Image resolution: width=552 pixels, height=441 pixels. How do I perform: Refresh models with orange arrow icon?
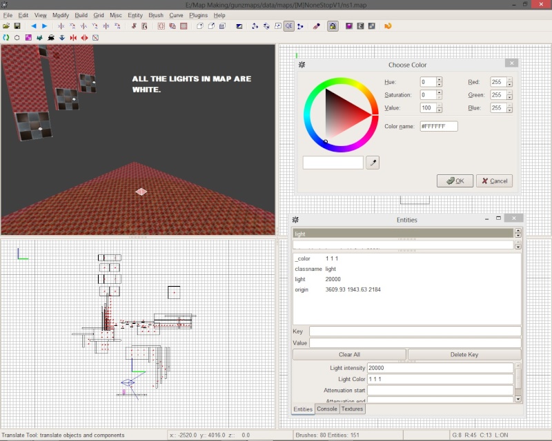[388, 26]
